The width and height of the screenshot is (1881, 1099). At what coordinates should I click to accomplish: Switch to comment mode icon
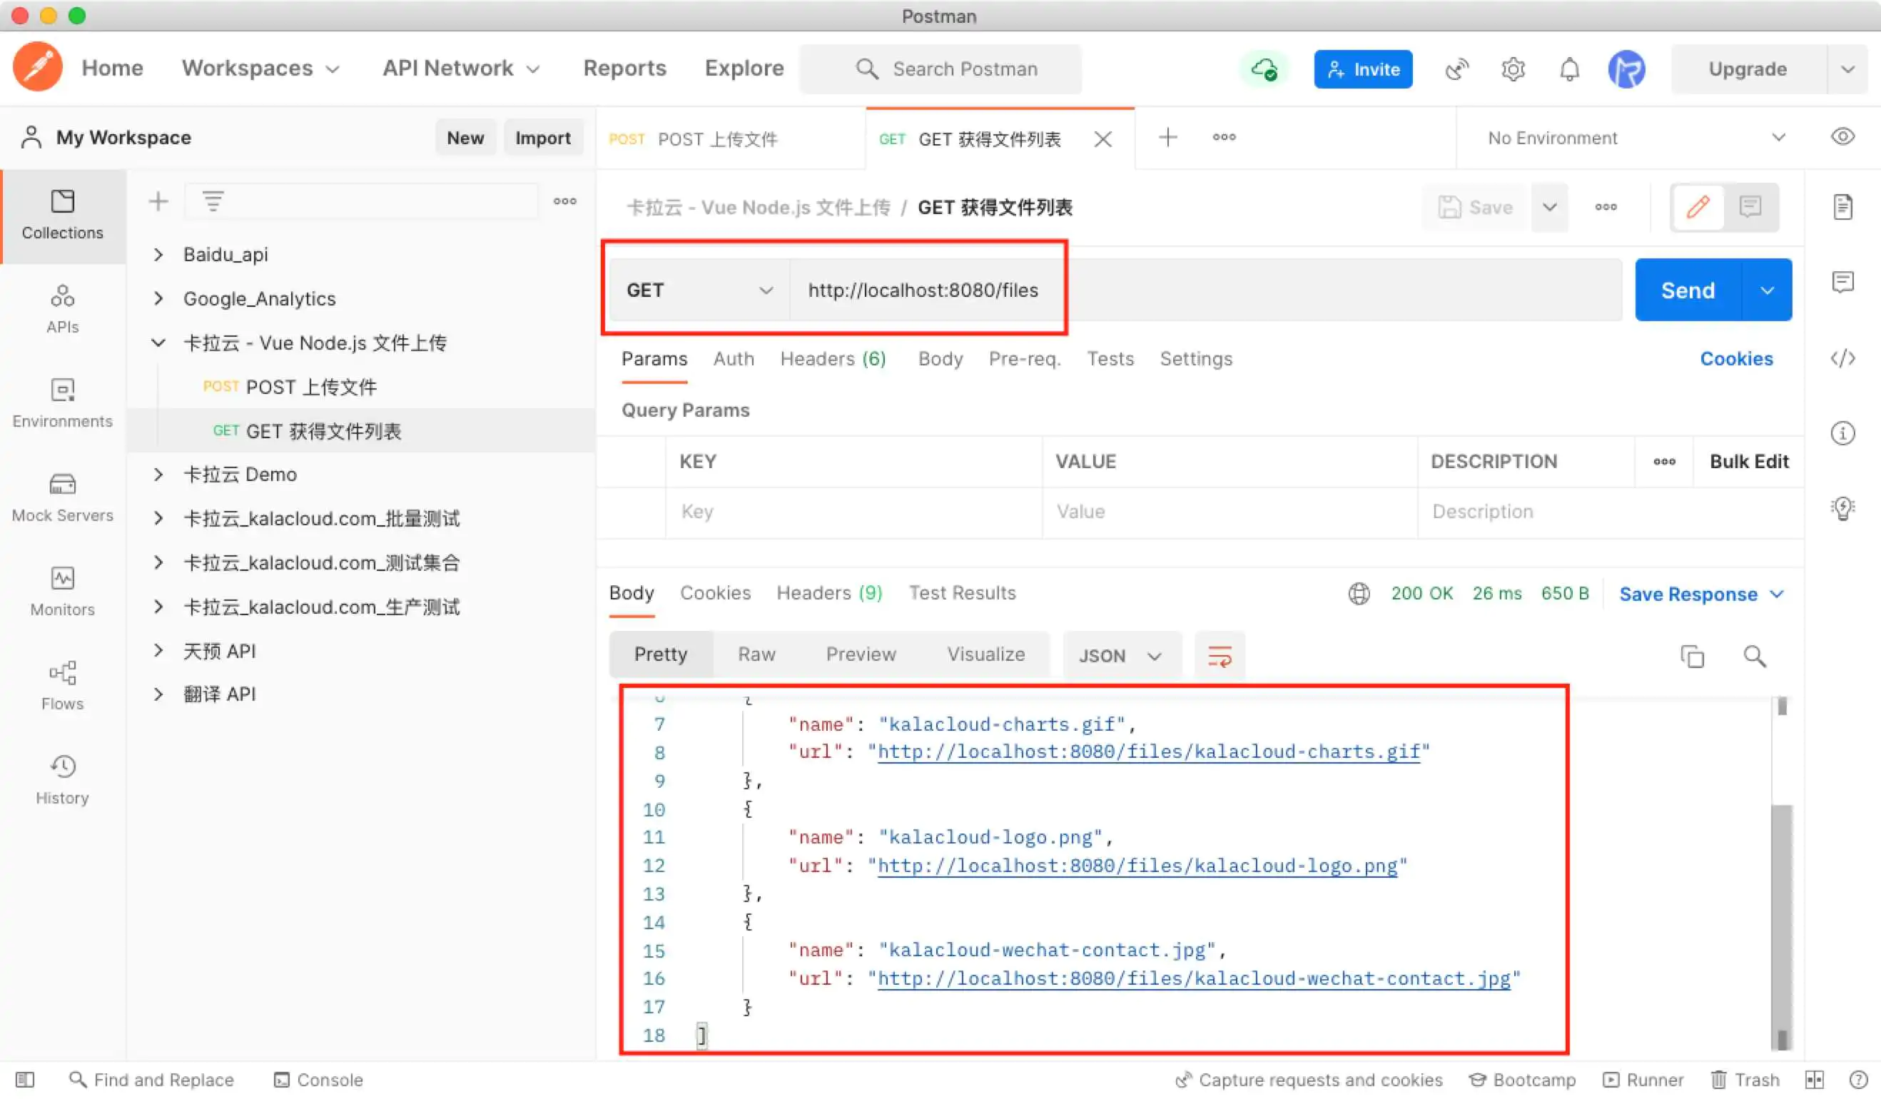pyautogui.click(x=1750, y=207)
